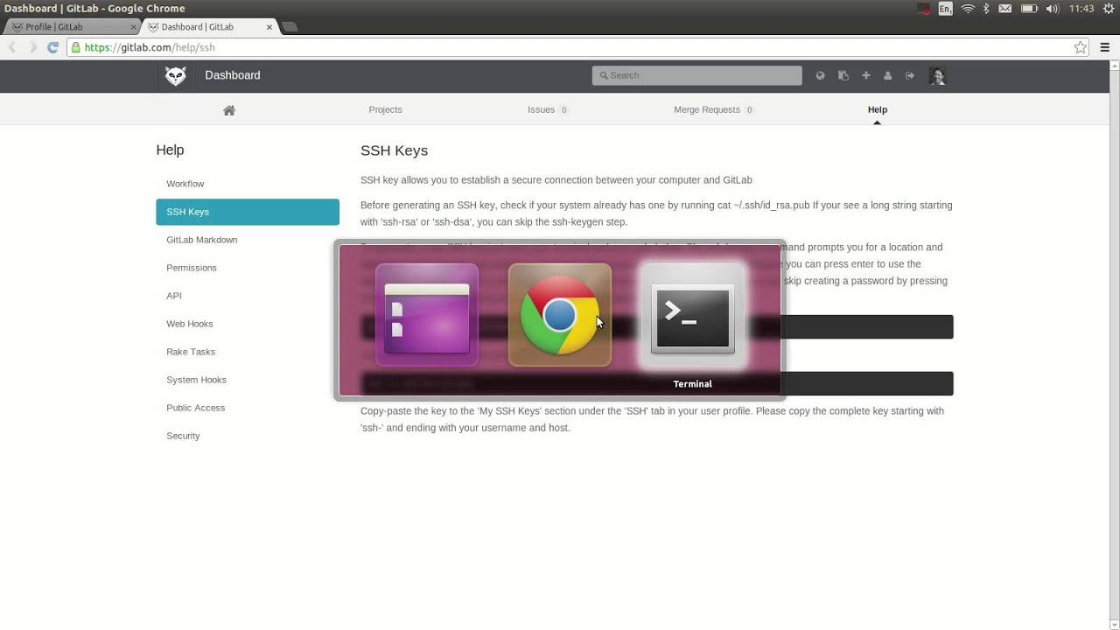Click the user avatar in header
Viewport: 1120px width, 630px height.
click(937, 76)
